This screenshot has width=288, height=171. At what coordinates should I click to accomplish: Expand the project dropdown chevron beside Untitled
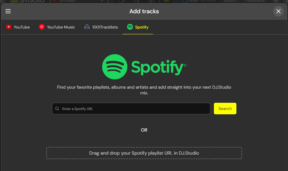[x=102, y=1]
